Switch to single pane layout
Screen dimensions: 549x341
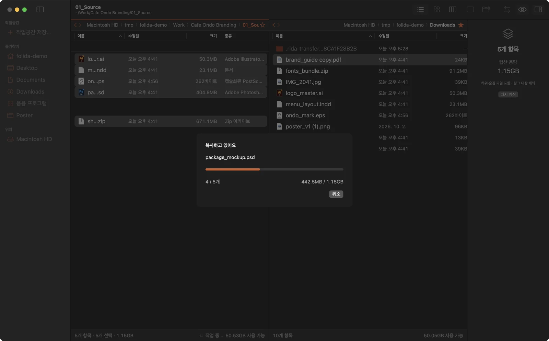[470, 10]
